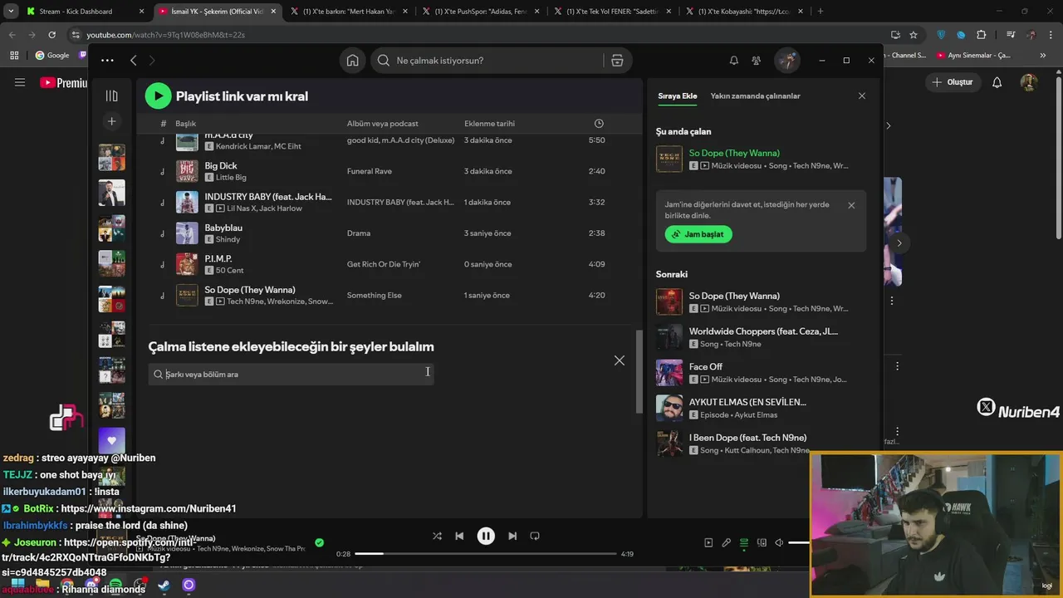Switch to 'Yakın zamanda çalınanlar' tab

755,96
